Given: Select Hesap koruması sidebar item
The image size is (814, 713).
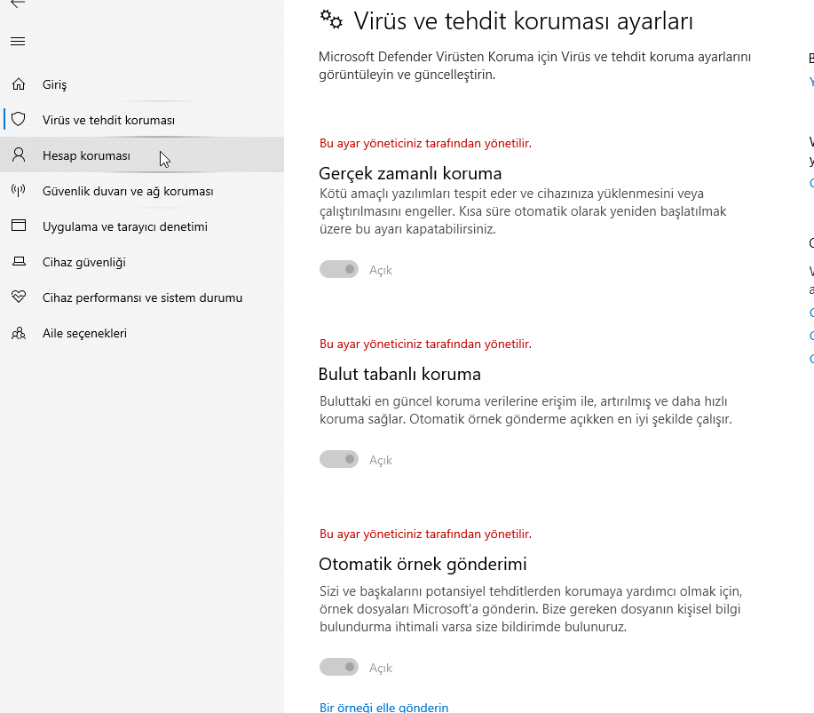Looking at the screenshot, I should click(x=86, y=155).
